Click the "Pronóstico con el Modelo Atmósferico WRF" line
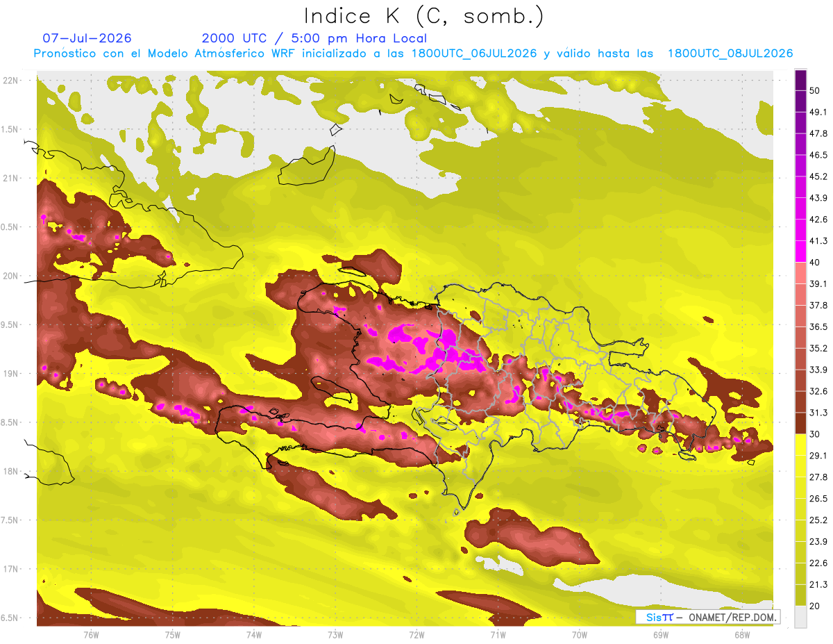The width and height of the screenshot is (833, 644). 414,53
